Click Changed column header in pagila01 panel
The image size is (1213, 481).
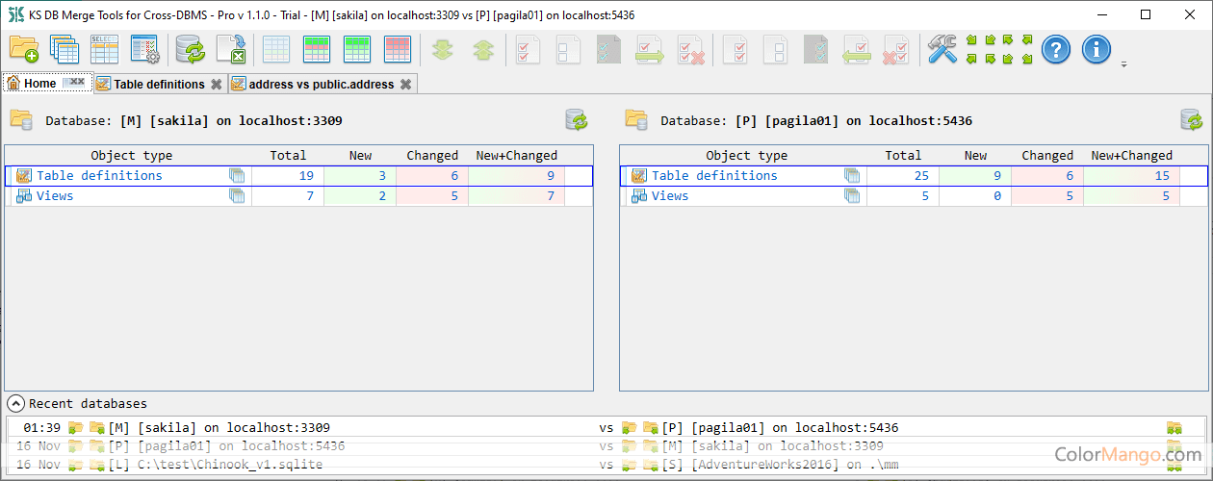tap(1047, 155)
